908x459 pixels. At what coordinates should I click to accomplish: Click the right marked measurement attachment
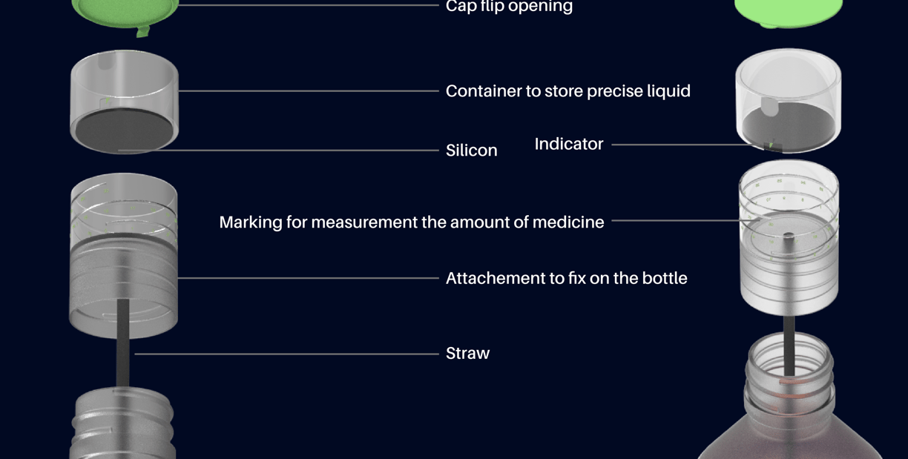coord(789,237)
